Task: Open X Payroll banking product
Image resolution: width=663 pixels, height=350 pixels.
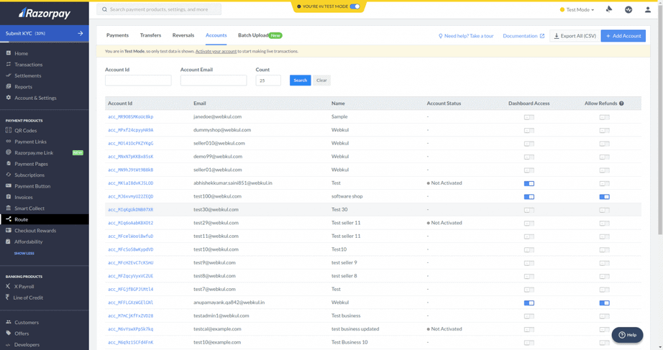Action: tap(24, 287)
